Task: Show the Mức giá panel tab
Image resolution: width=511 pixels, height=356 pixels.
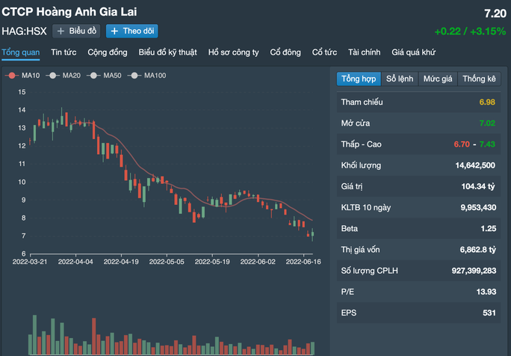Action: [438, 79]
